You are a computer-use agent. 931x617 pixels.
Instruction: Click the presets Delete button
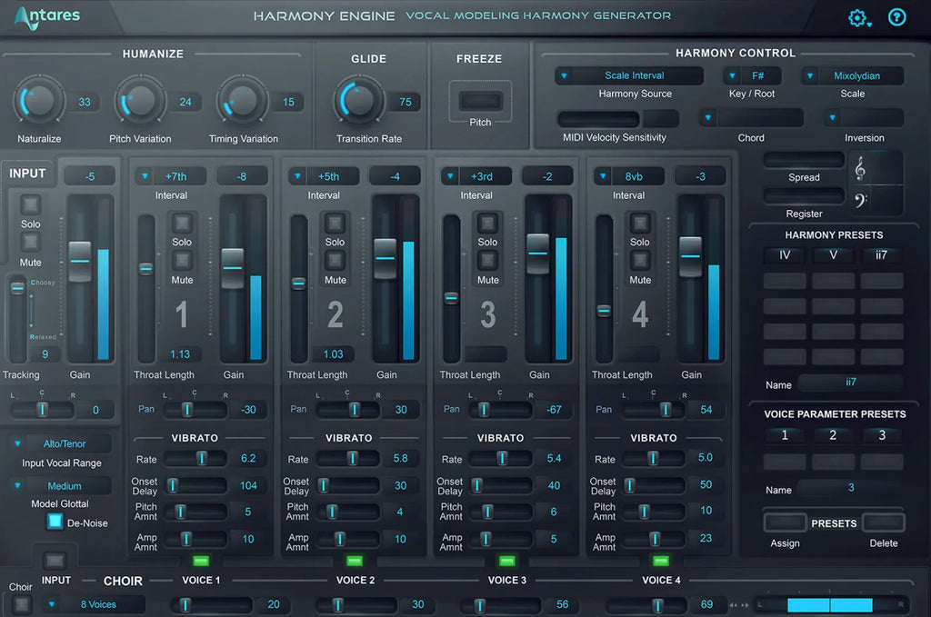[883, 523]
